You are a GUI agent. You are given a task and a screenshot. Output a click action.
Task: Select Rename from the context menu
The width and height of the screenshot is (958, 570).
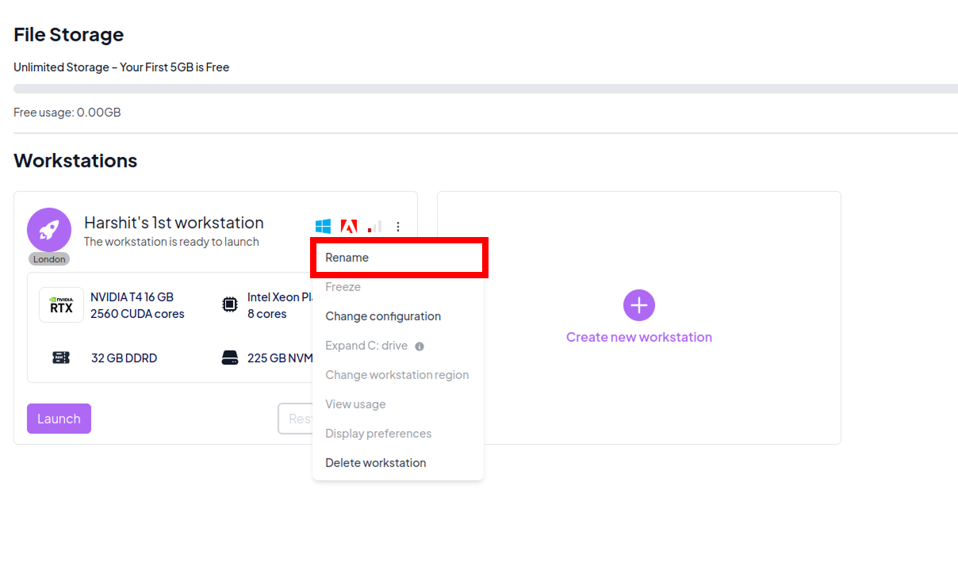click(x=347, y=258)
